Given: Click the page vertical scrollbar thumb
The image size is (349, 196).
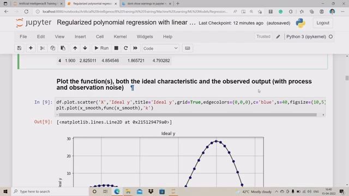Looking at the screenshot, I should 347,78.
